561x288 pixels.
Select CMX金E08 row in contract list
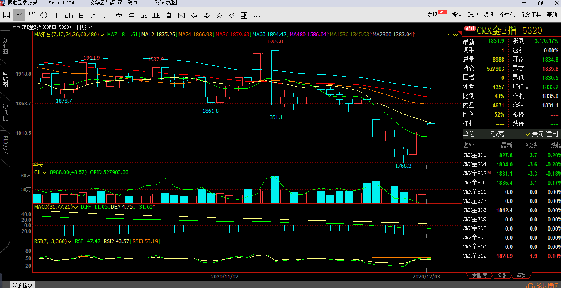pos(474,210)
